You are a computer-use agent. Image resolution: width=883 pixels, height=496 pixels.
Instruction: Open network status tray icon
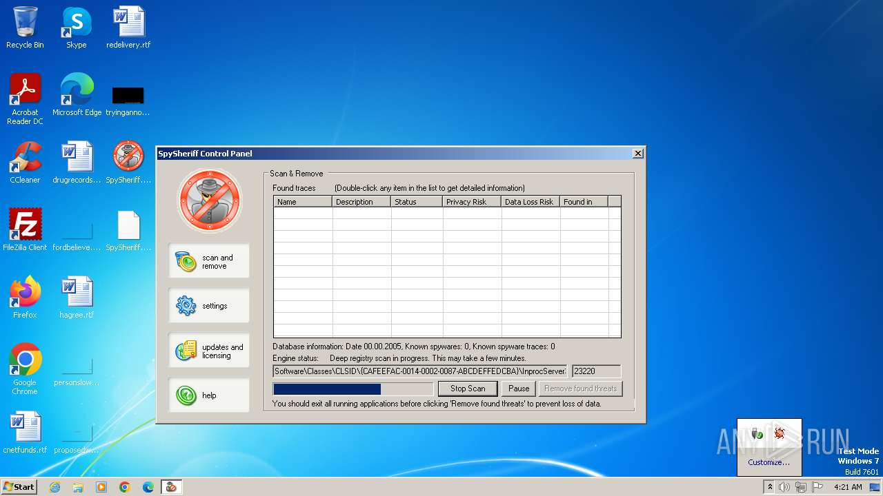tap(801, 487)
